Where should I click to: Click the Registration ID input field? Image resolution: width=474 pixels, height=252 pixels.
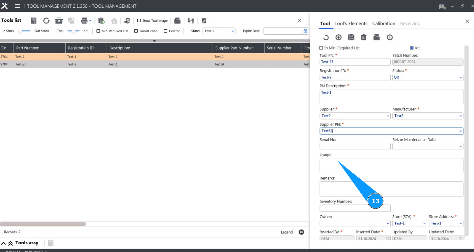tap(355, 77)
